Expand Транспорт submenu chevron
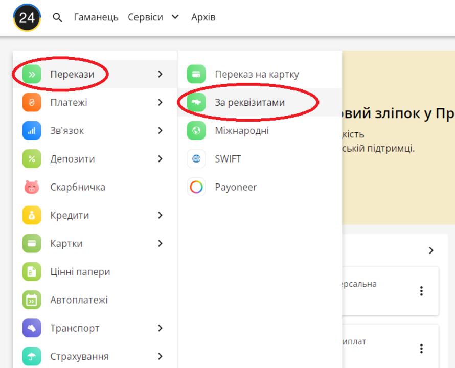Screen dimensions: 455x368 coord(160,328)
